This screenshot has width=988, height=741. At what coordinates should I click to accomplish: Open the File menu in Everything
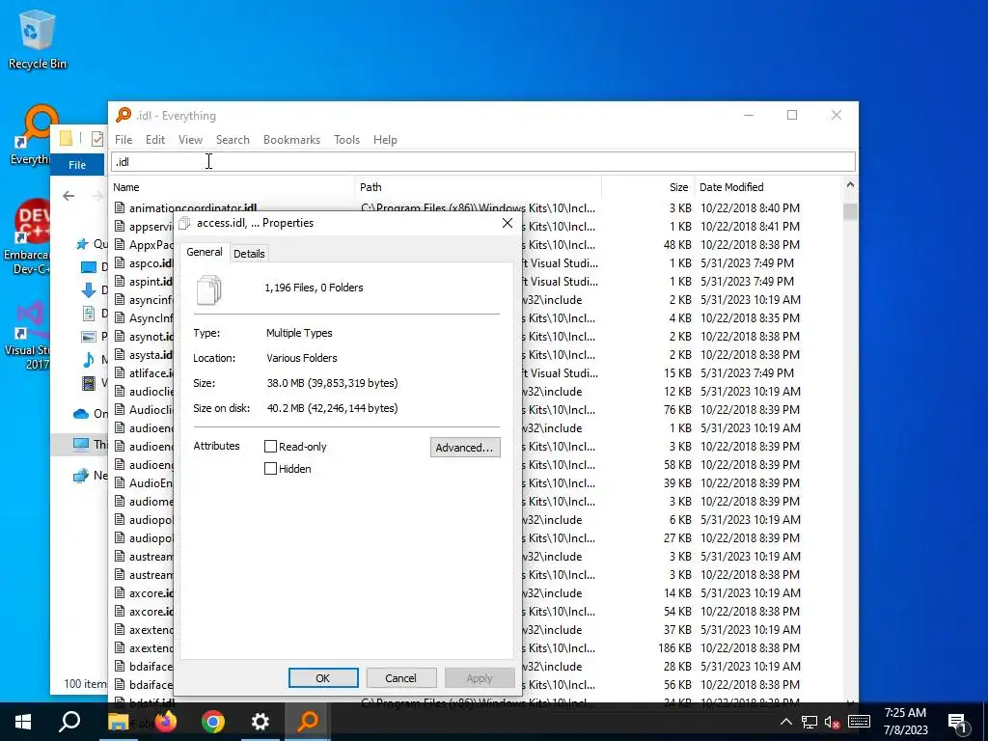click(123, 140)
